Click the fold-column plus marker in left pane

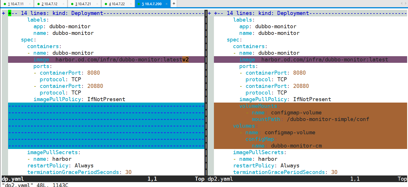pos(3,13)
